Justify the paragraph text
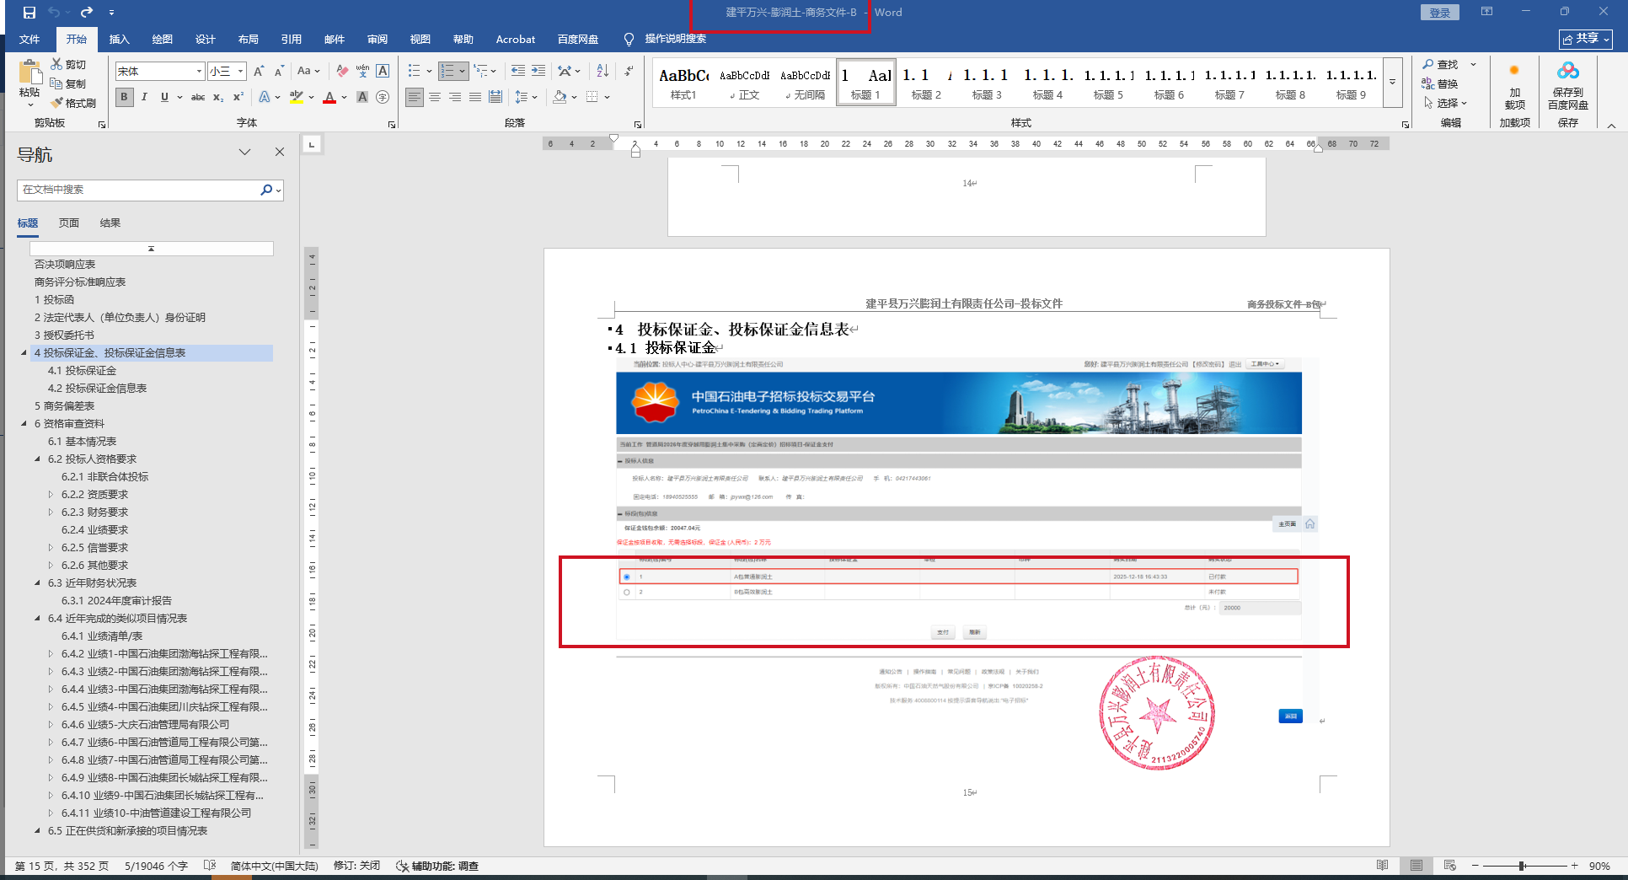Image resolution: width=1628 pixels, height=880 pixels. [x=475, y=97]
